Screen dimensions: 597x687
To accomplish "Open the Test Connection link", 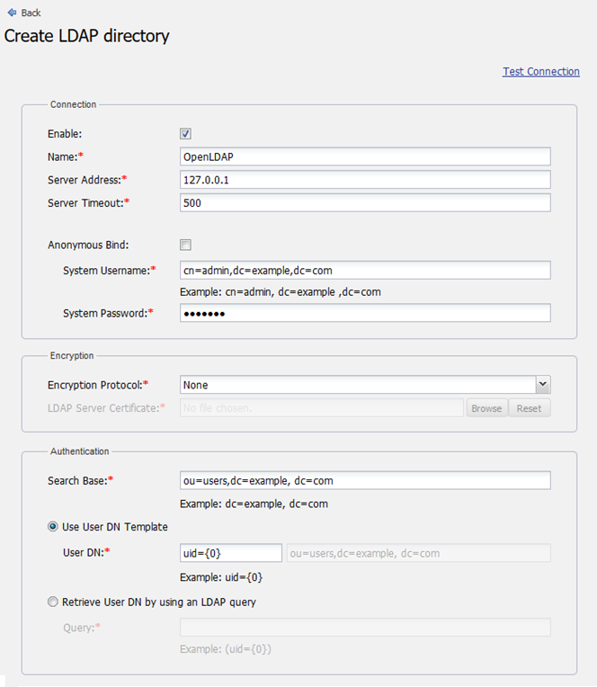I will pos(540,72).
